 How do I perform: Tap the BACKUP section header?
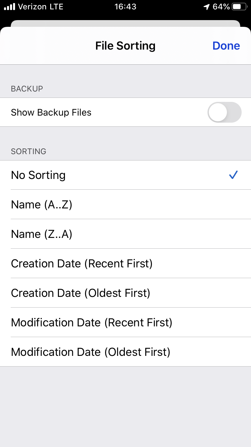[27, 89]
